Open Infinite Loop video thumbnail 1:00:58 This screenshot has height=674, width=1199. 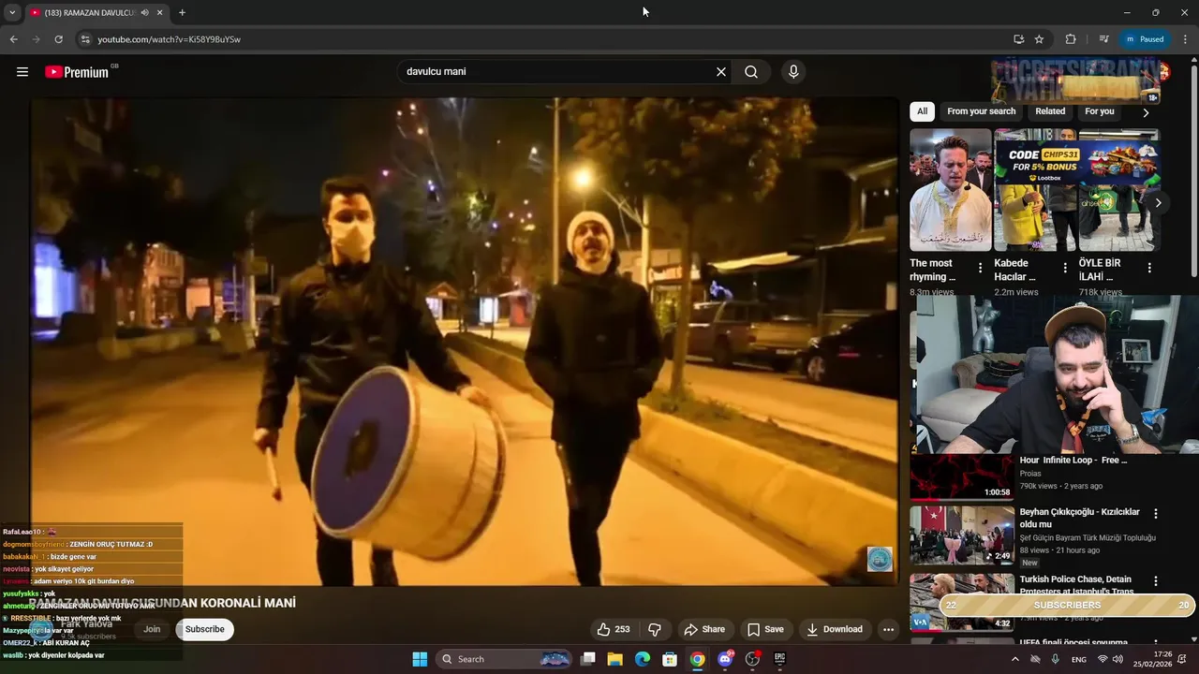click(x=962, y=477)
